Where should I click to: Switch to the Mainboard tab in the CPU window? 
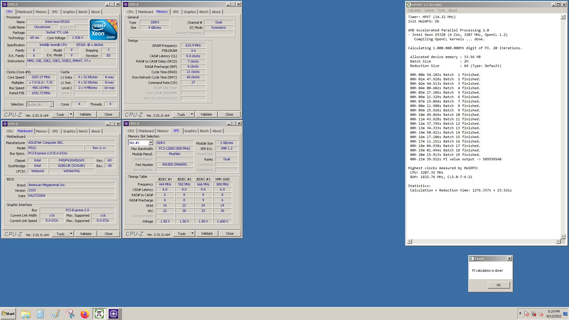(25, 12)
